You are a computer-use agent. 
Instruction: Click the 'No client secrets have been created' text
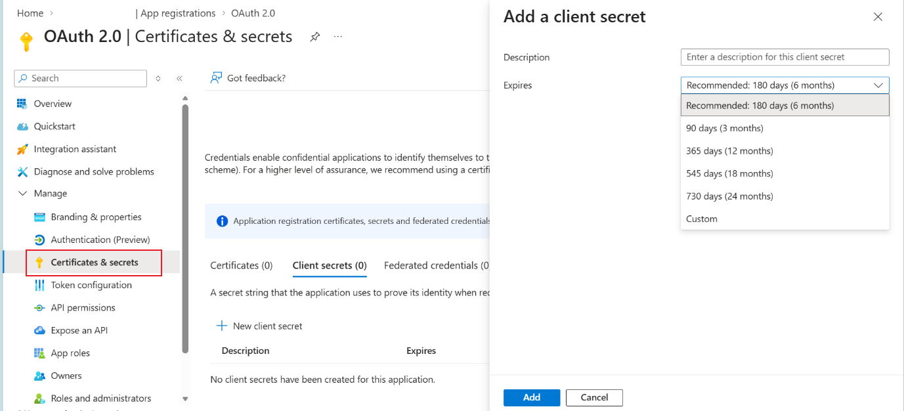coord(322,379)
